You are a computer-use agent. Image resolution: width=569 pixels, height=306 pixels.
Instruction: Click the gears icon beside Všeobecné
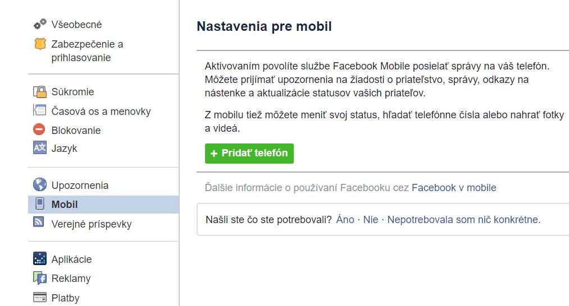[x=40, y=24]
